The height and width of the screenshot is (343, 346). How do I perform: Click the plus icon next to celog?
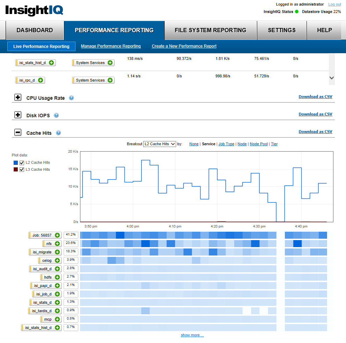[58, 260]
